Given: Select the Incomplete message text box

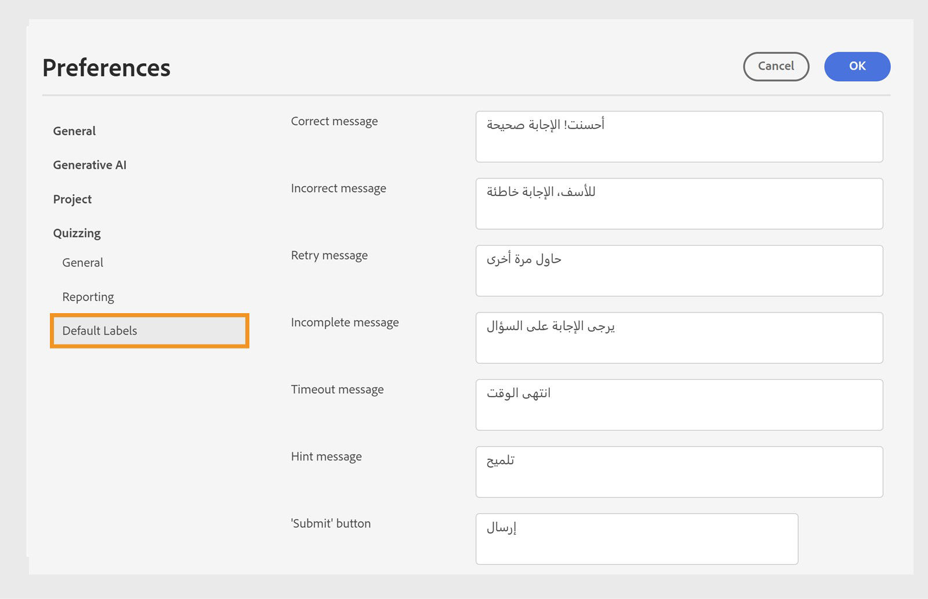Looking at the screenshot, I should tap(679, 337).
